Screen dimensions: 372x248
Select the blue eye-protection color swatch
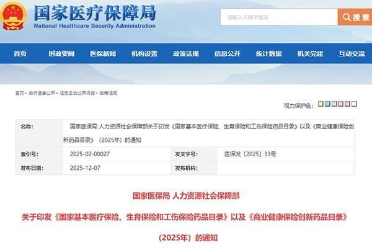pyautogui.click(x=327, y=104)
